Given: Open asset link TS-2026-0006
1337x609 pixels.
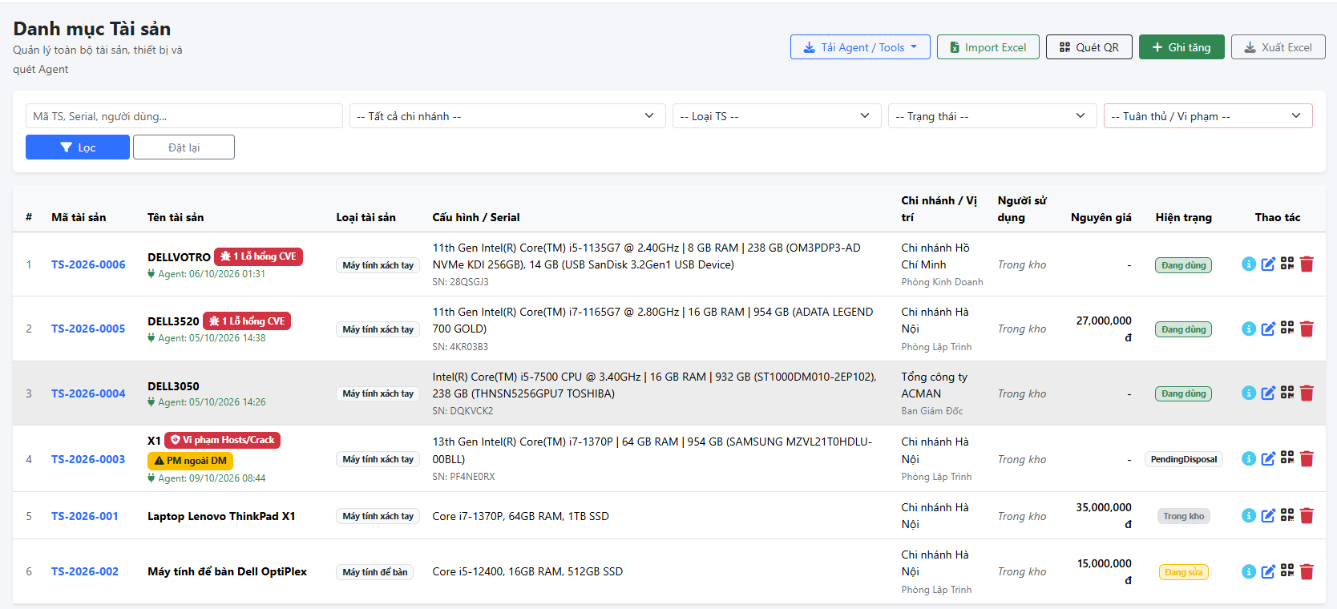Looking at the screenshot, I should (88, 264).
